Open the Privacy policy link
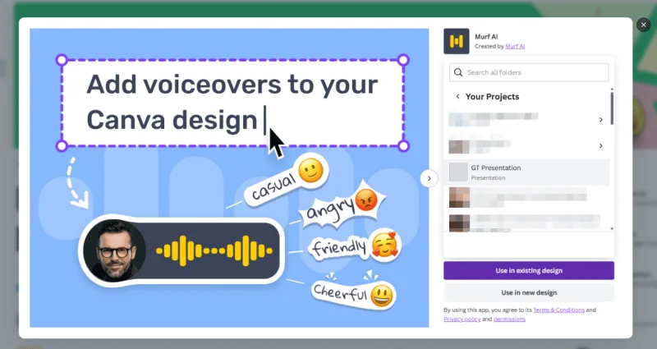657x349 pixels. (x=462, y=319)
